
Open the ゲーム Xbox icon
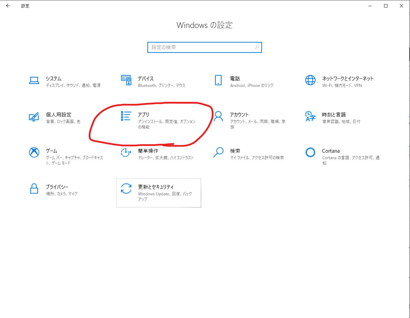tap(34, 152)
